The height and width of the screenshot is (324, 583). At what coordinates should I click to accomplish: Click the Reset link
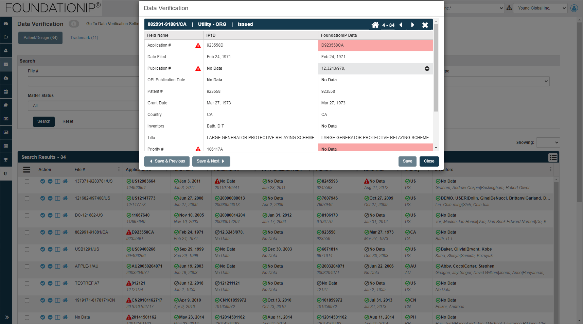pyautogui.click(x=68, y=121)
